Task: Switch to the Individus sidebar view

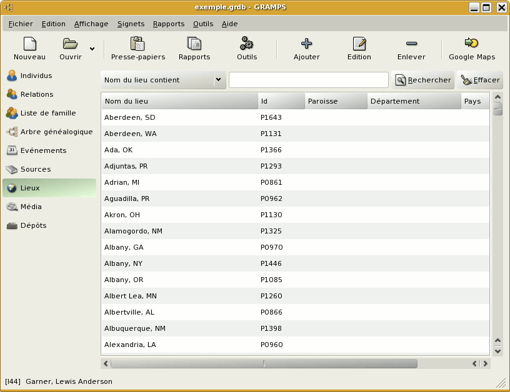Action: click(x=36, y=76)
